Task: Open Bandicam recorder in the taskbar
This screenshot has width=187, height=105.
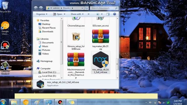Action: 60,102
